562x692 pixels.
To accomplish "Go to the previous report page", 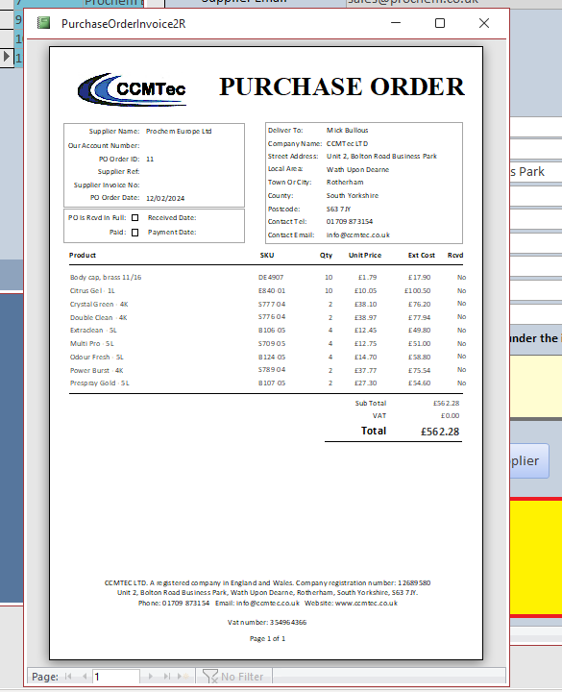I will (x=85, y=676).
